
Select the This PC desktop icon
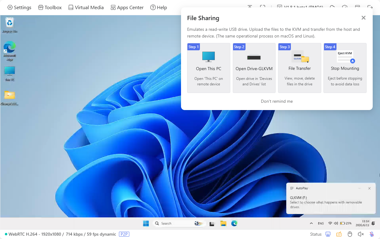pos(10,74)
